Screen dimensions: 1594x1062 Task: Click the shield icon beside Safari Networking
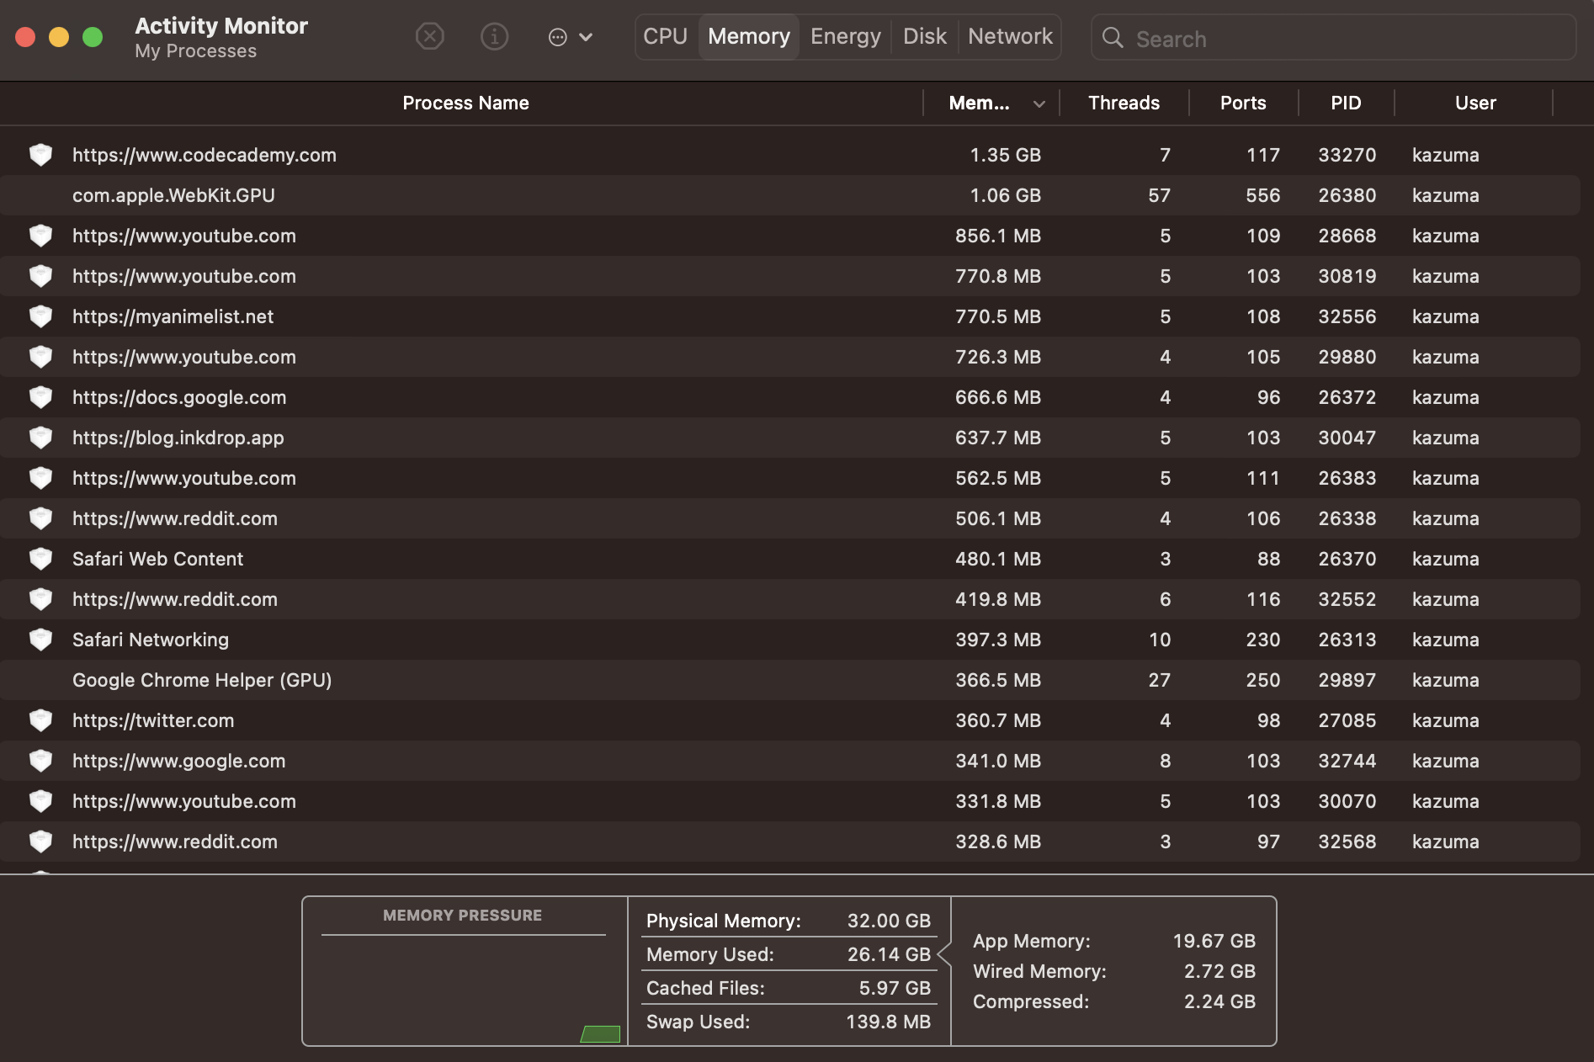tap(40, 640)
